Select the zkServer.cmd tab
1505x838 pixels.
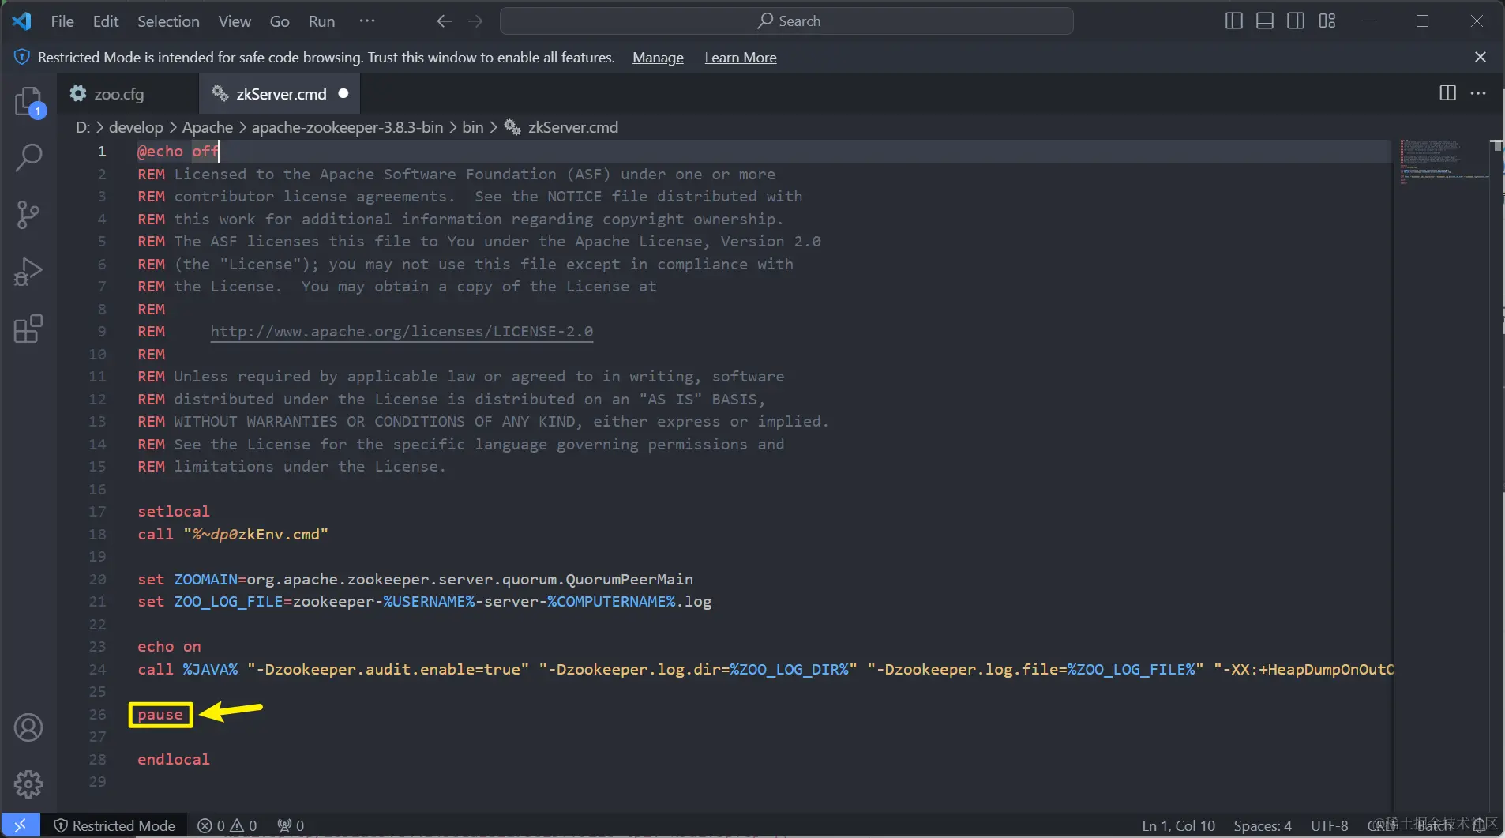(x=280, y=93)
